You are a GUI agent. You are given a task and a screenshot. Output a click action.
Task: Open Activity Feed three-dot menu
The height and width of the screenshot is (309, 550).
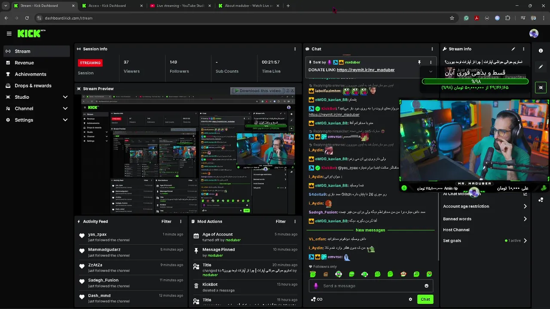tap(180, 221)
